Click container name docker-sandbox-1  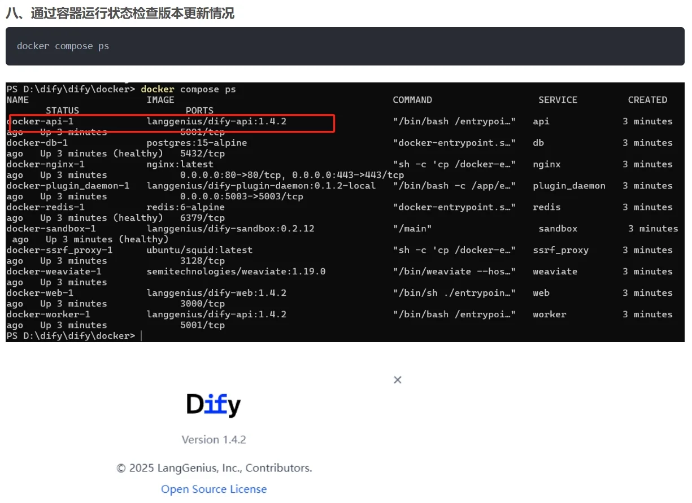coord(51,229)
